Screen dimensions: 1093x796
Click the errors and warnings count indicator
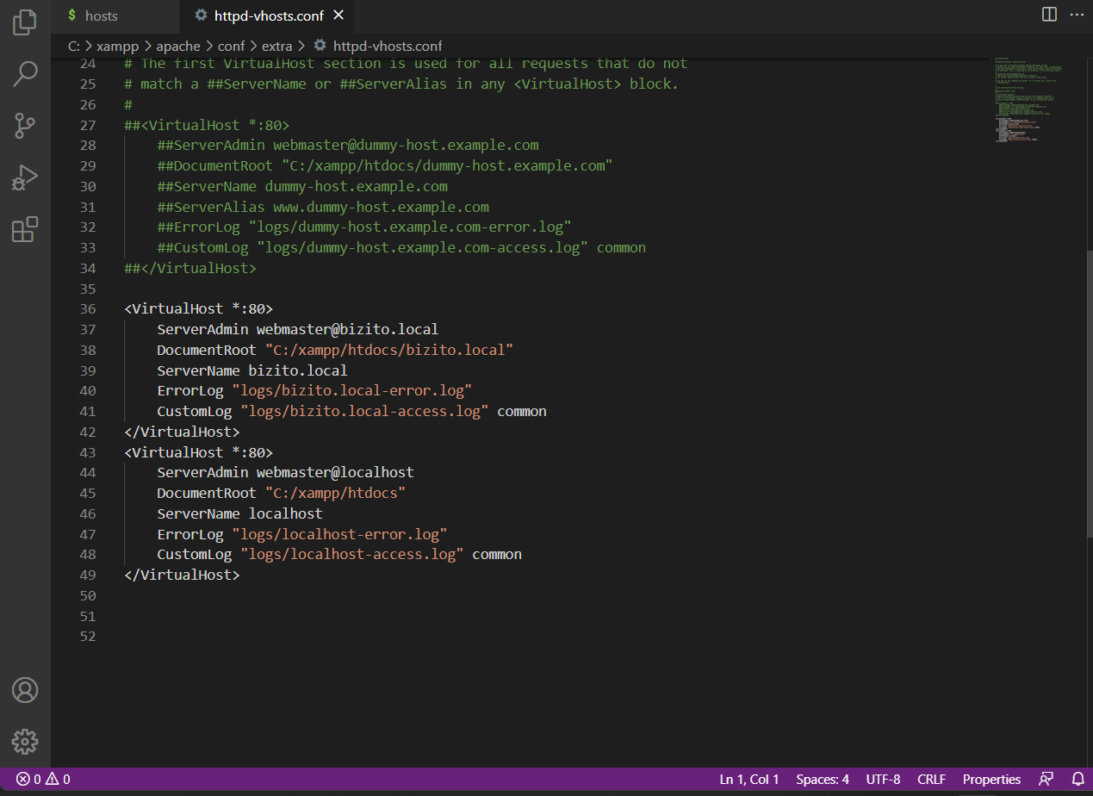[43, 780]
